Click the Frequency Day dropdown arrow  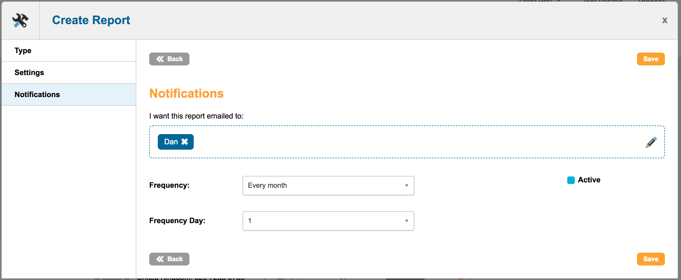coord(407,221)
